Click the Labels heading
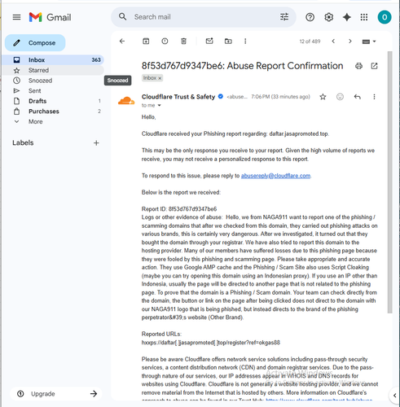Screen dimensions: 400x407 click(23, 142)
